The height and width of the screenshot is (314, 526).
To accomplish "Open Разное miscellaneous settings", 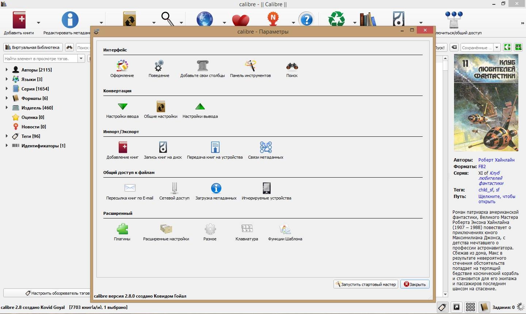I will (210, 232).
